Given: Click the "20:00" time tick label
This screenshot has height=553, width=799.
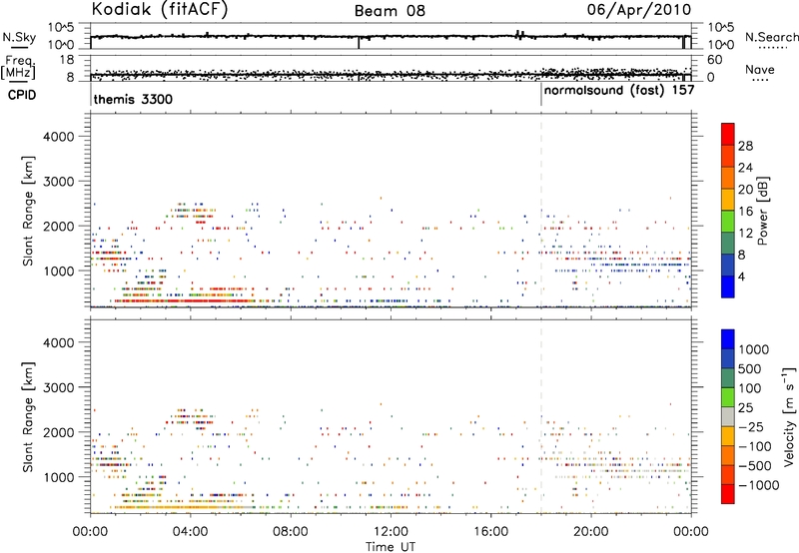Looking at the screenshot, I should [x=591, y=532].
